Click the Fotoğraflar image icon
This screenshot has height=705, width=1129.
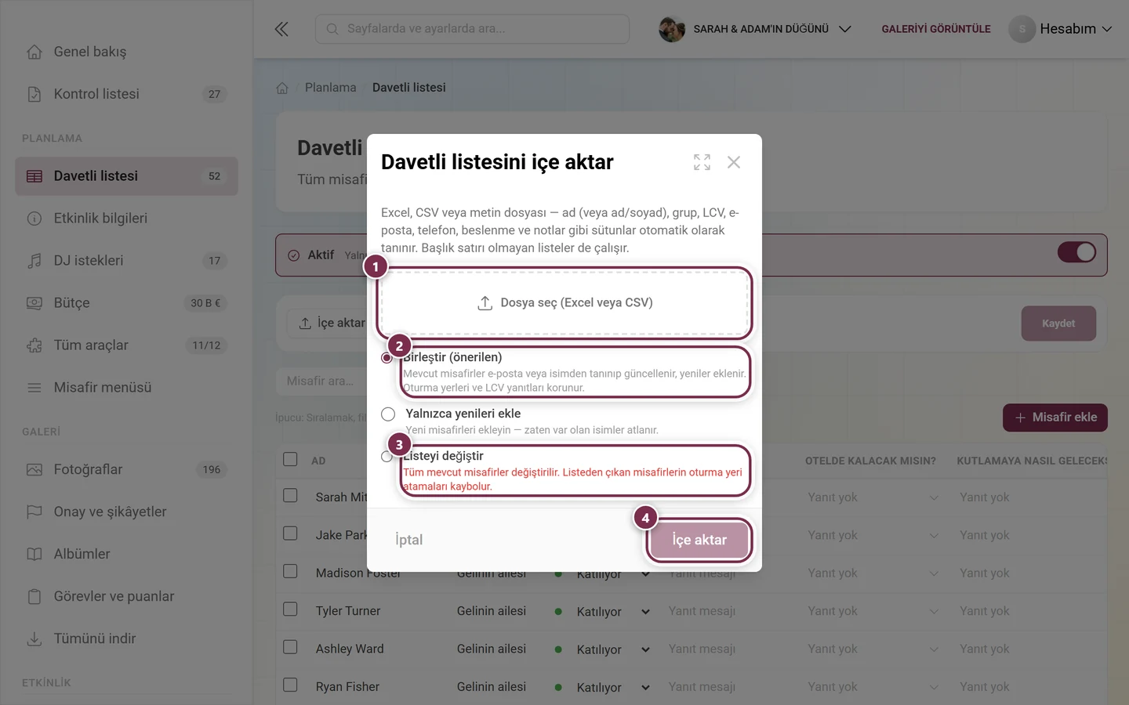34,470
